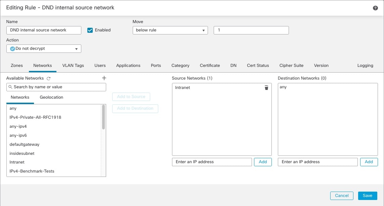384x206 pixels.
Task: Open the Action Do not decrypt dropdown
Action: pos(44,48)
